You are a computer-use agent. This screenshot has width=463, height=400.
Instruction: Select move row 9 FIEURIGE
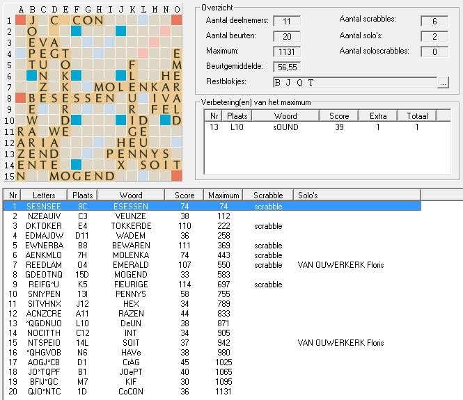(x=212, y=284)
